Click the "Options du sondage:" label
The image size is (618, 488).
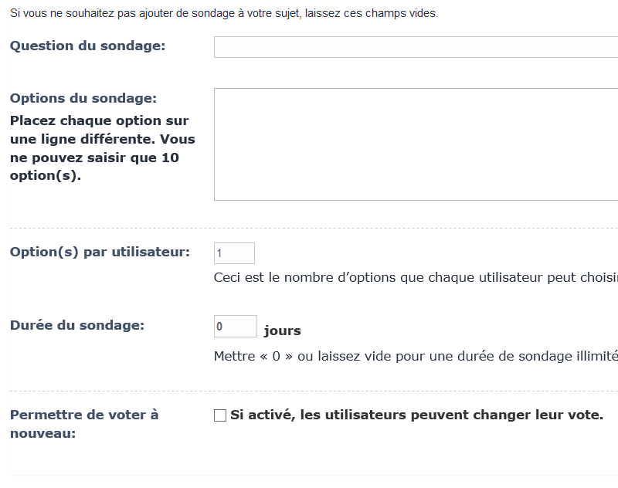pyautogui.click(x=83, y=98)
